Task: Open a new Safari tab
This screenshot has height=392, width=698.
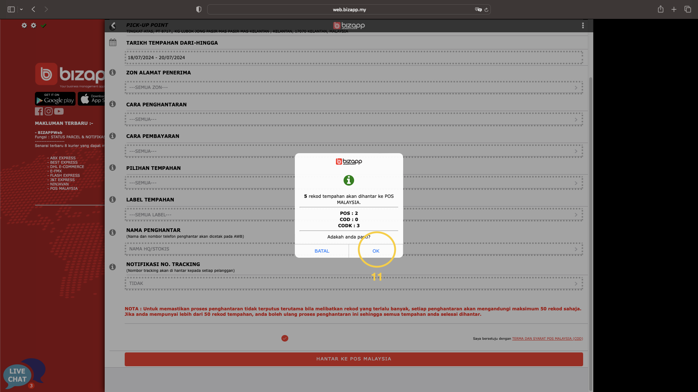Action: (674, 9)
